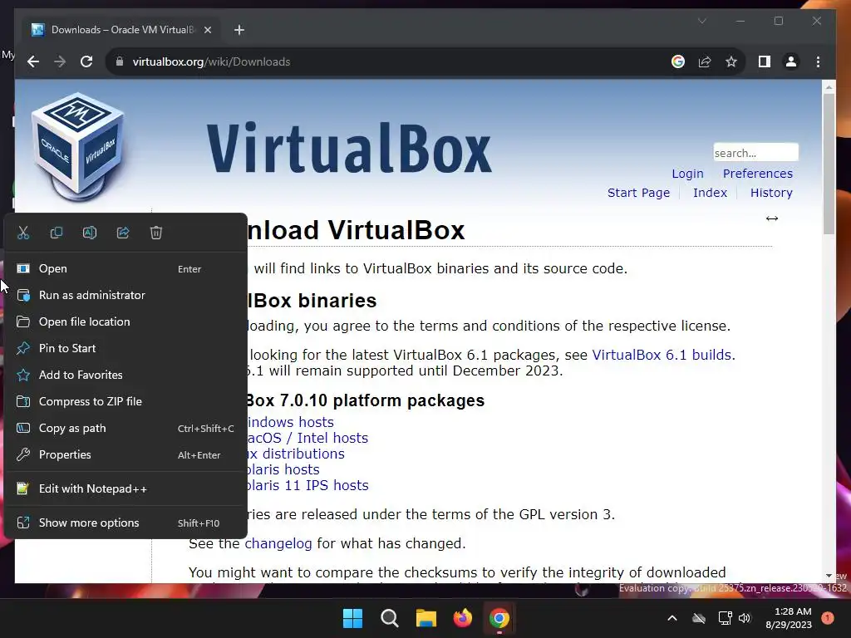Click the Rename icon in context menu

point(90,233)
